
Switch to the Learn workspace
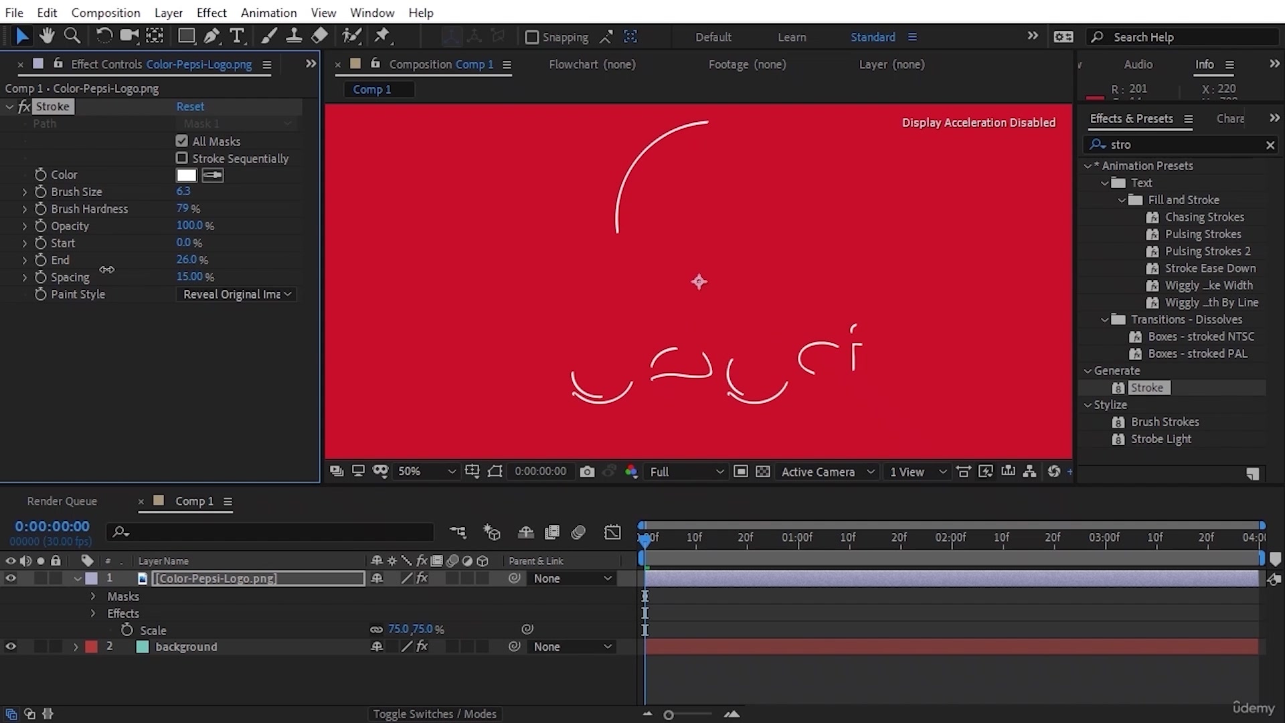point(792,37)
